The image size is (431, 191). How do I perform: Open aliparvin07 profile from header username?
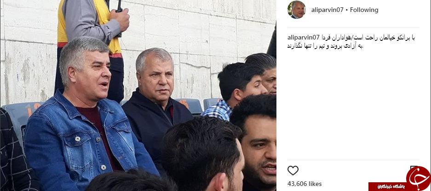coord(327,10)
